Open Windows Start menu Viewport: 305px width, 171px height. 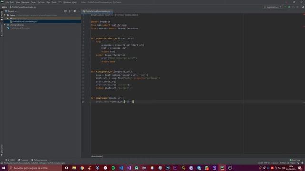tap(4, 168)
